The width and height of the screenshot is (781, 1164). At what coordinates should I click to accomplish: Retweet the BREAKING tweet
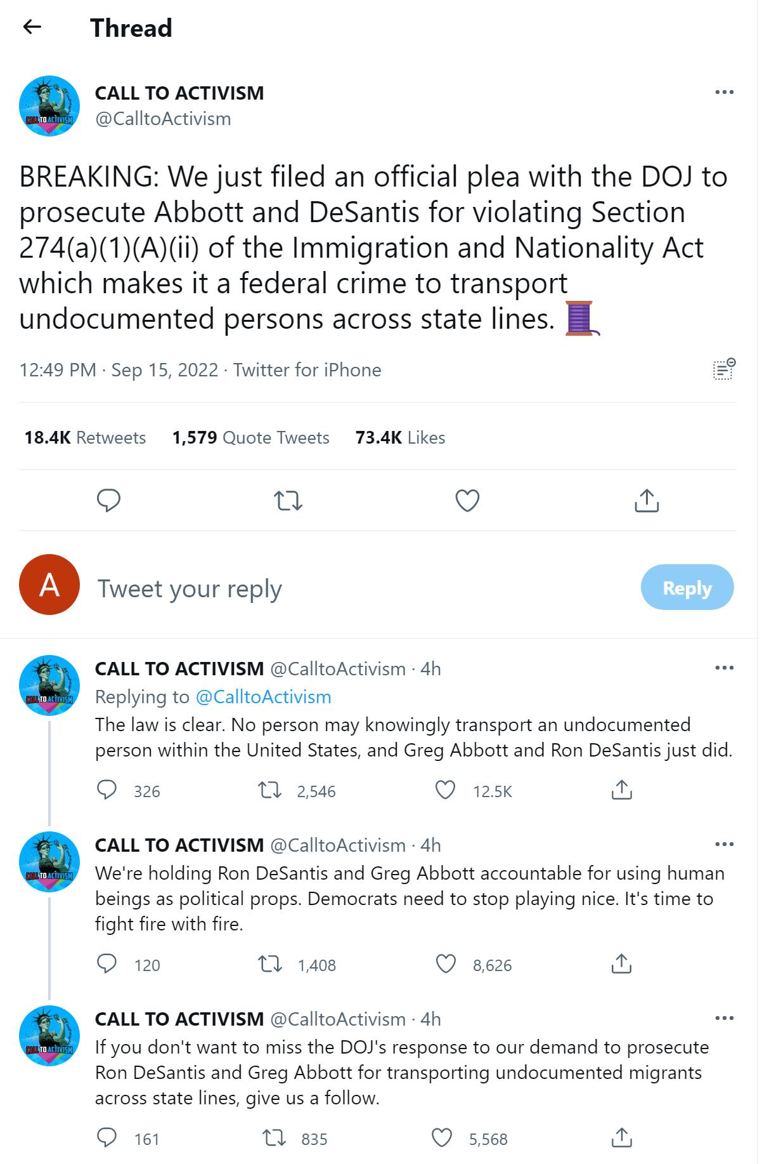(290, 501)
